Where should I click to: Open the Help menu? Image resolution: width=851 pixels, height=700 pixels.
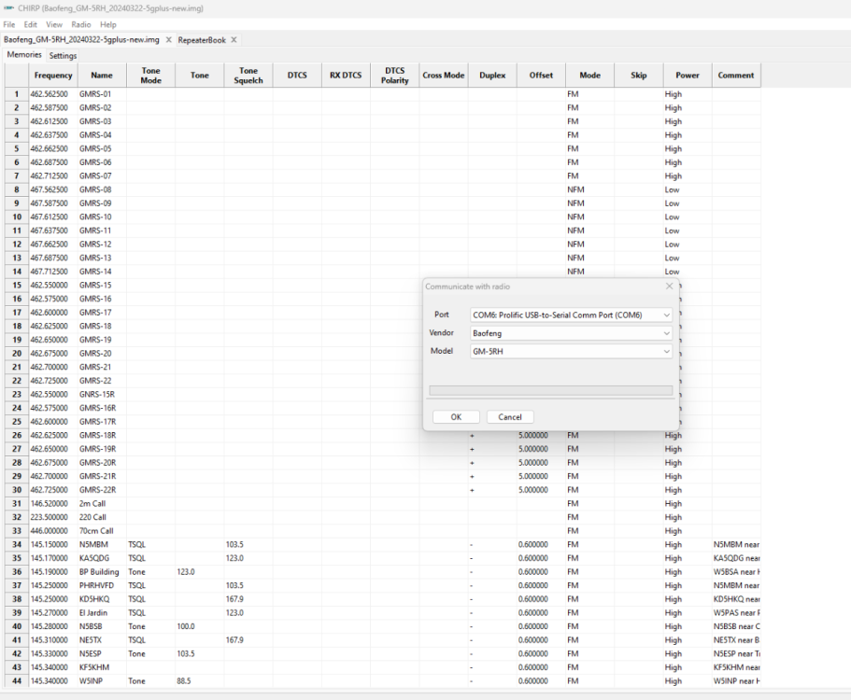click(x=108, y=24)
